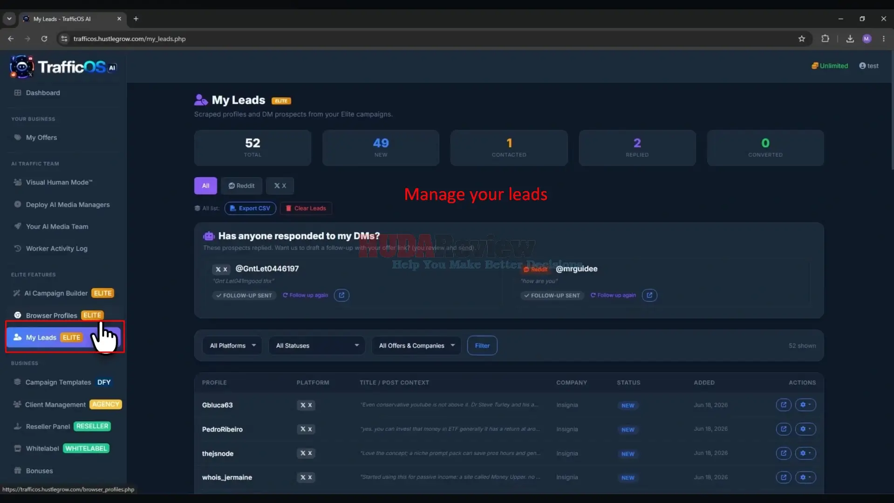Close the My Leads browser tab

coord(119,19)
